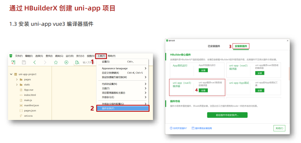Collapse the uni-app-project tree node
This screenshot has width=301, height=143.
pyautogui.click(x=11, y=74)
